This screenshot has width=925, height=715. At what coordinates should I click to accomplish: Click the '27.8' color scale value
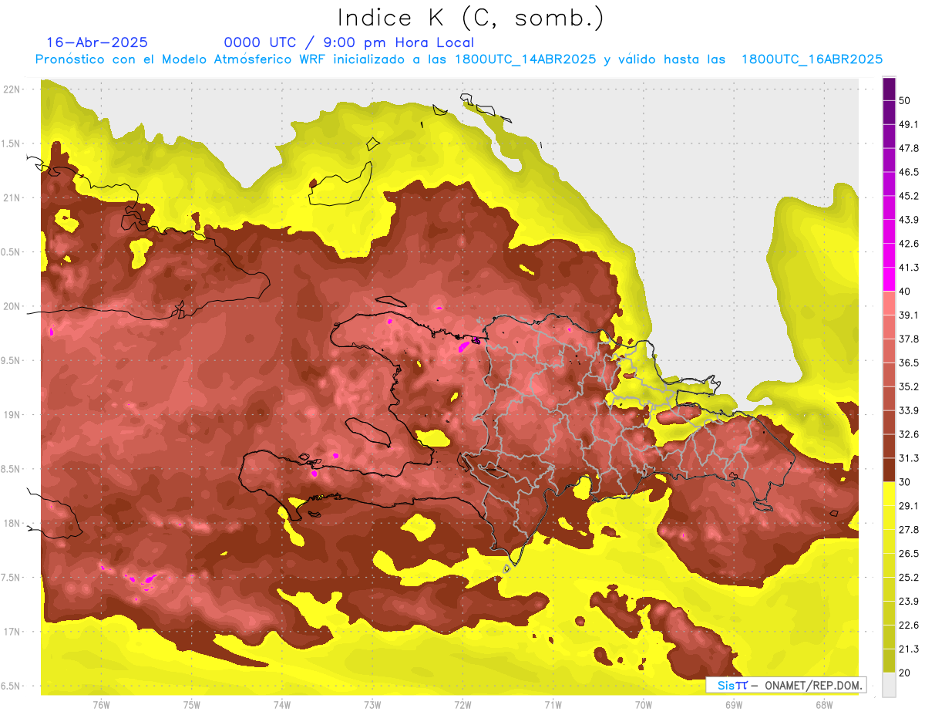[x=909, y=530]
